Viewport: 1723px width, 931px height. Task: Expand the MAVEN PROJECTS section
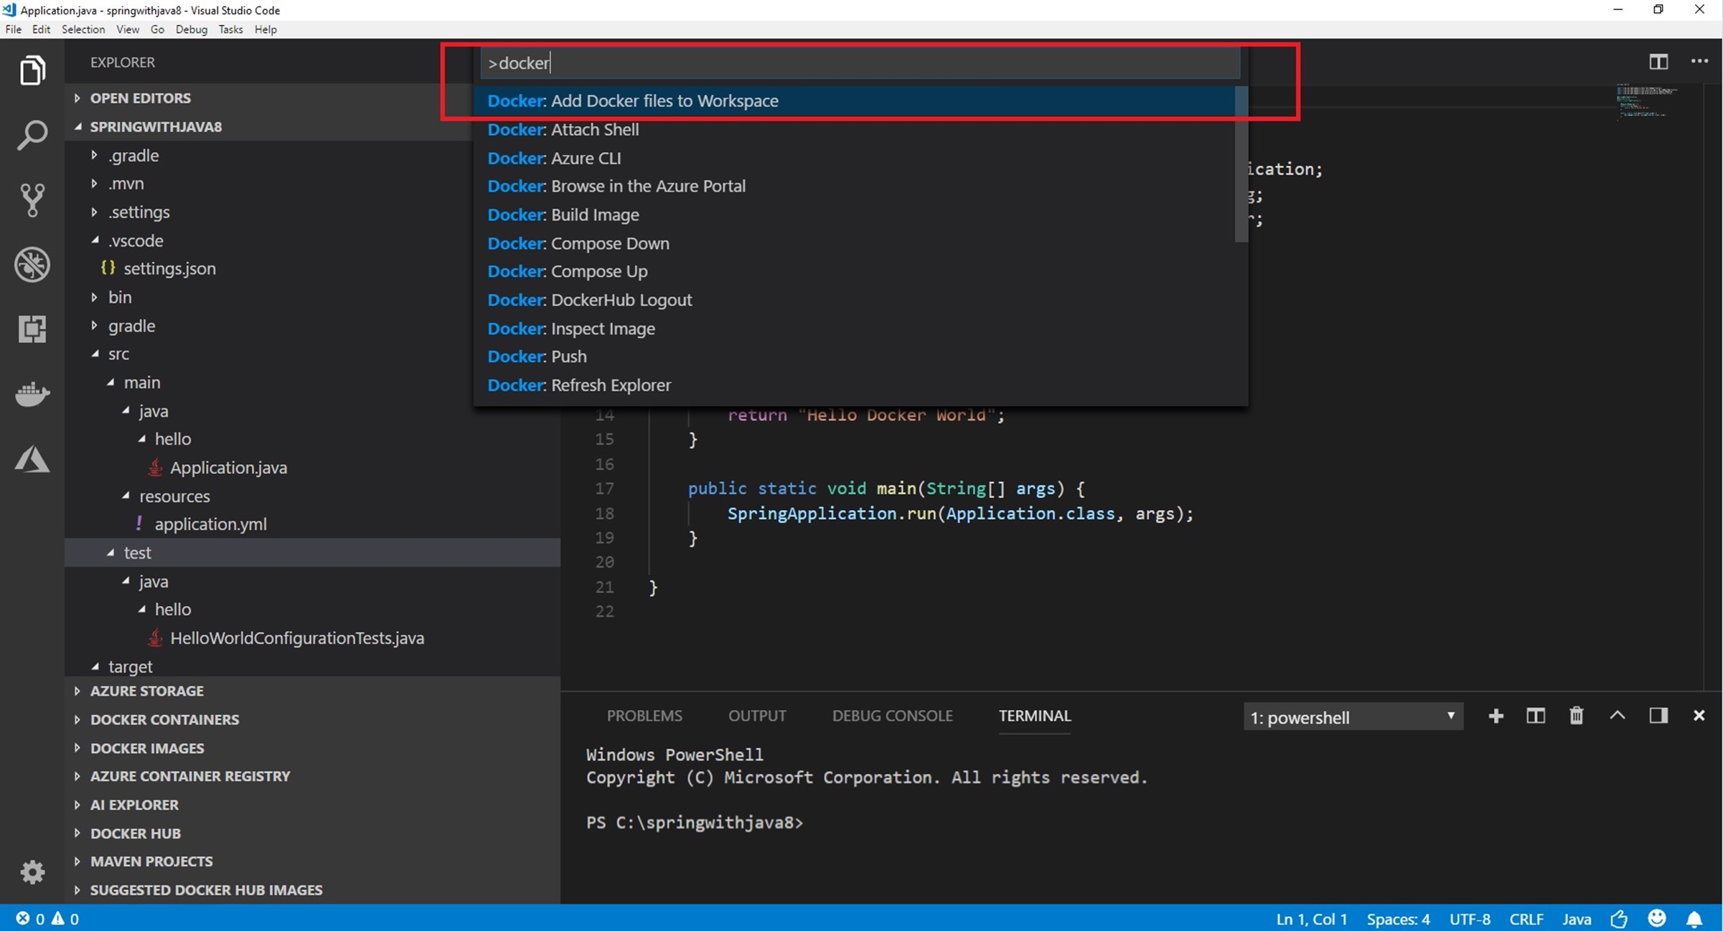[x=151, y=861]
